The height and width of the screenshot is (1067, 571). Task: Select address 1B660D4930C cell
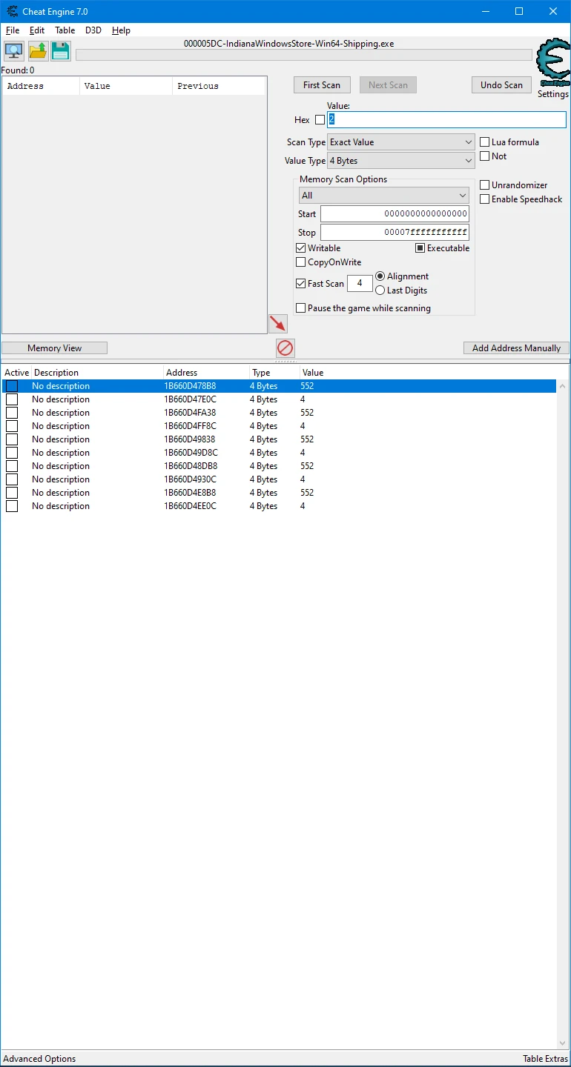point(191,479)
